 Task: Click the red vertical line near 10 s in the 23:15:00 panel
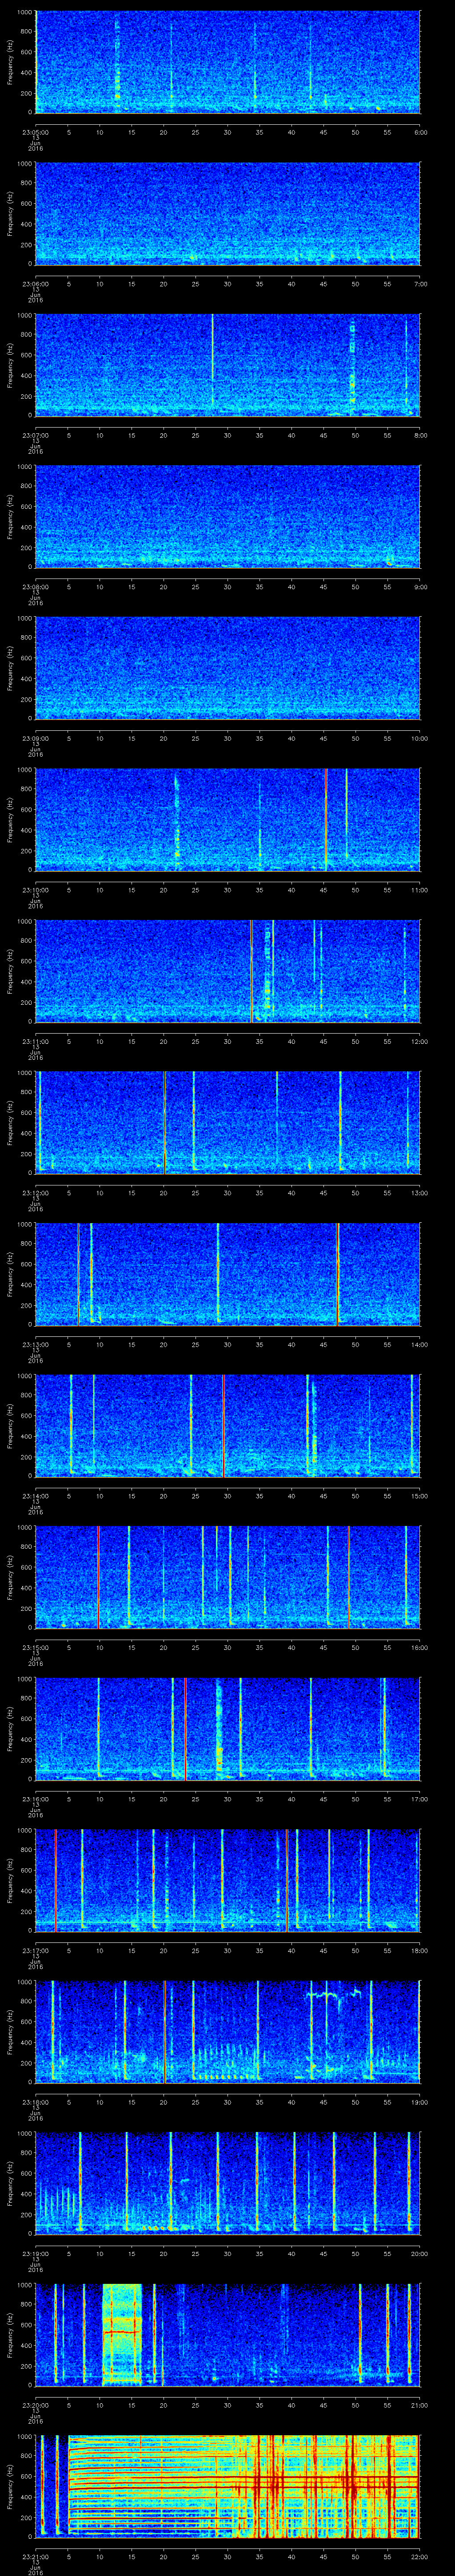pyautogui.click(x=98, y=1577)
